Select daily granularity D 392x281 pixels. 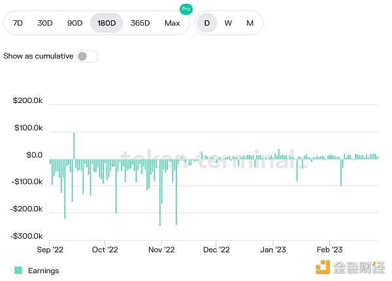tap(207, 23)
